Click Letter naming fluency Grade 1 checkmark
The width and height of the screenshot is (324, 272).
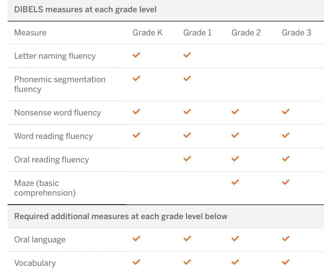click(187, 55)
